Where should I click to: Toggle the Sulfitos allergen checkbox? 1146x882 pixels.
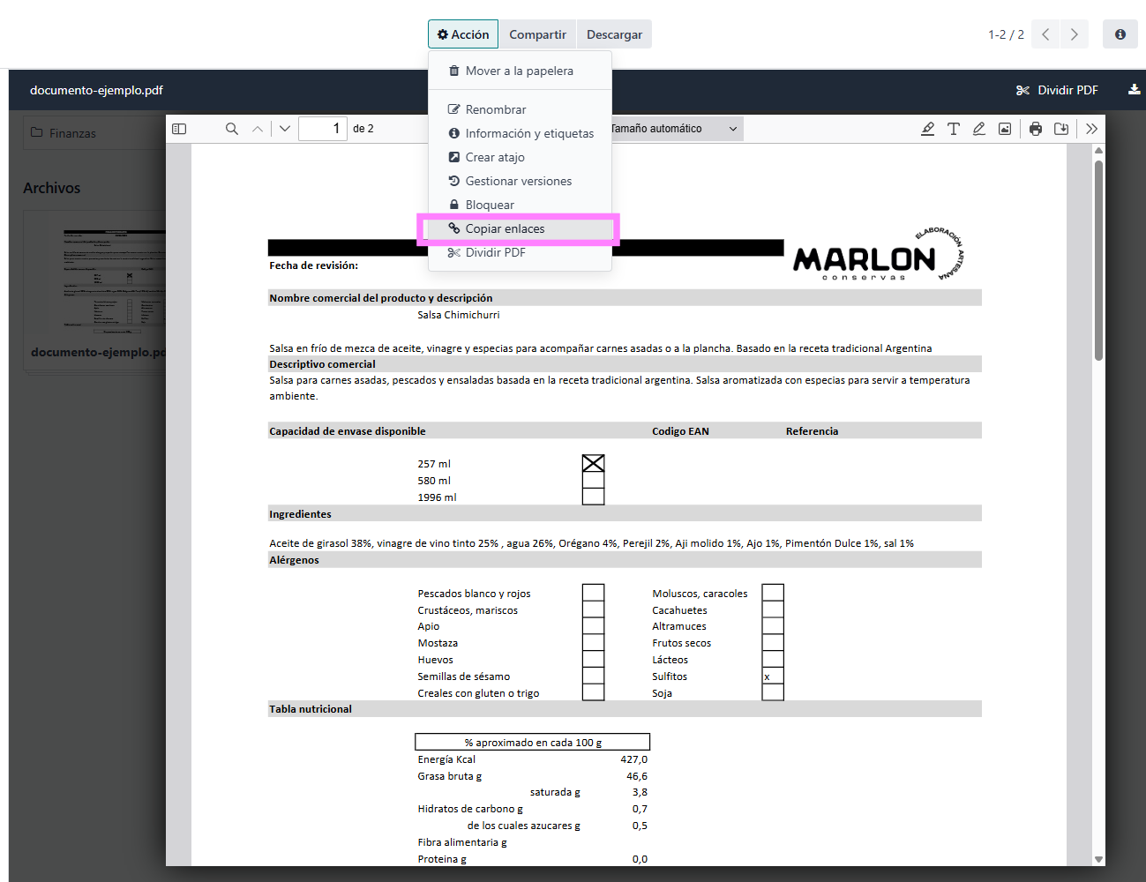click(773, 676)
